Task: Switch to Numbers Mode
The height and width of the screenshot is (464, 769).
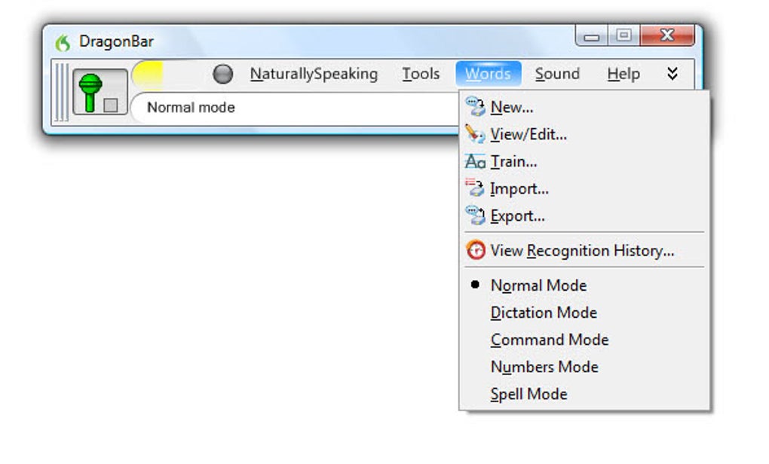Action: click(584, 367)
